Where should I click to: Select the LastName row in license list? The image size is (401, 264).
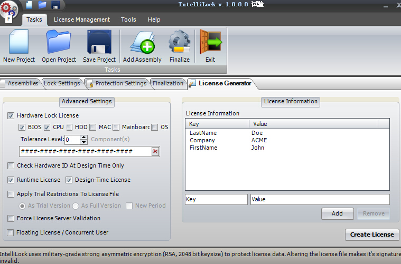[x=287, y=133]
